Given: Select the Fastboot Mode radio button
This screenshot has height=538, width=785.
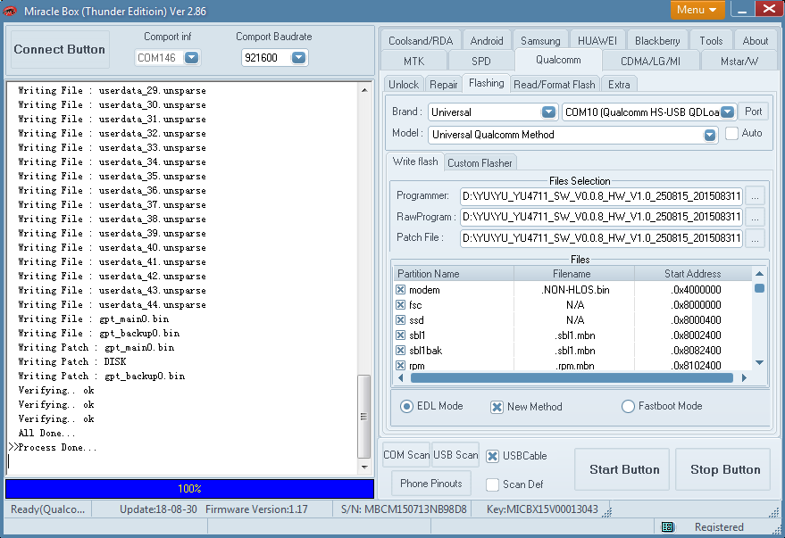Looking at the screenshot, I should point(628,407).
